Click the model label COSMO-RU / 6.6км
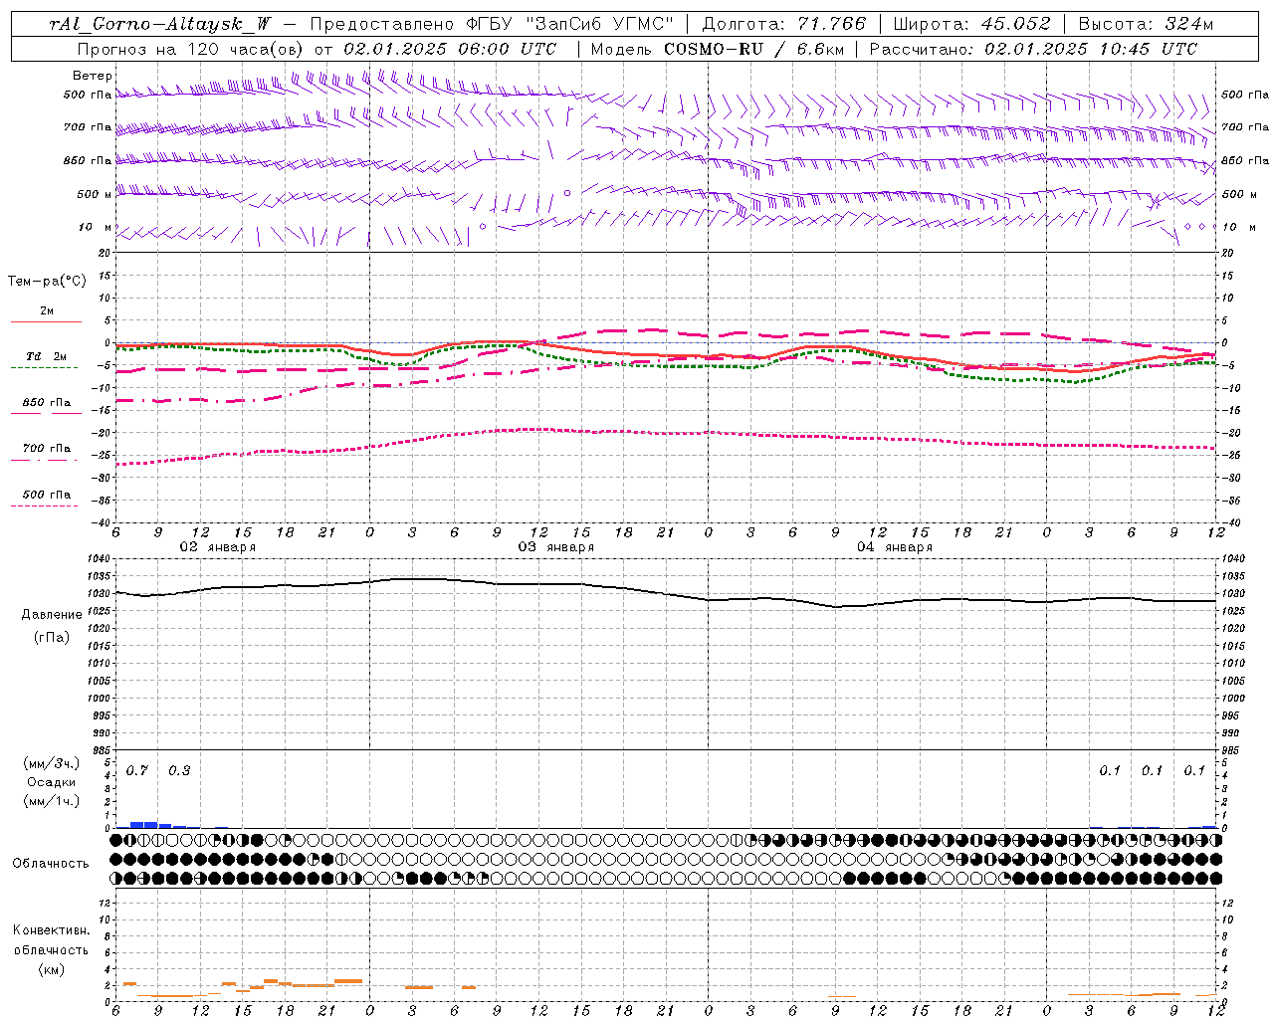Screen dimensions: 1274x1019 (x=752, y=49)
